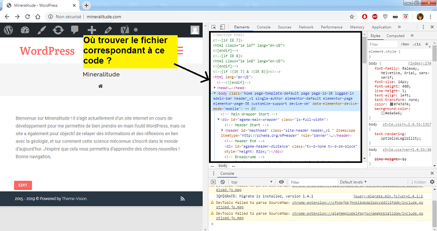Open the browser home page
The width and height of the screenshot is (437, 231).
coord(38,17)
